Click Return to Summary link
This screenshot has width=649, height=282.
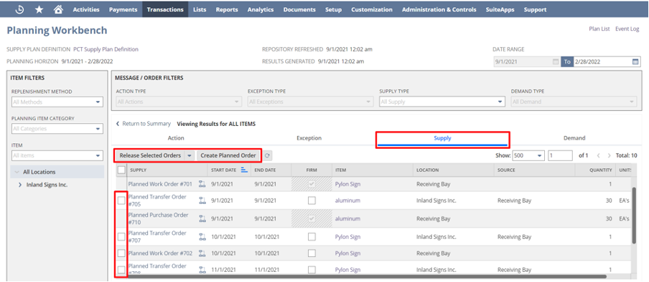[146, 124]
